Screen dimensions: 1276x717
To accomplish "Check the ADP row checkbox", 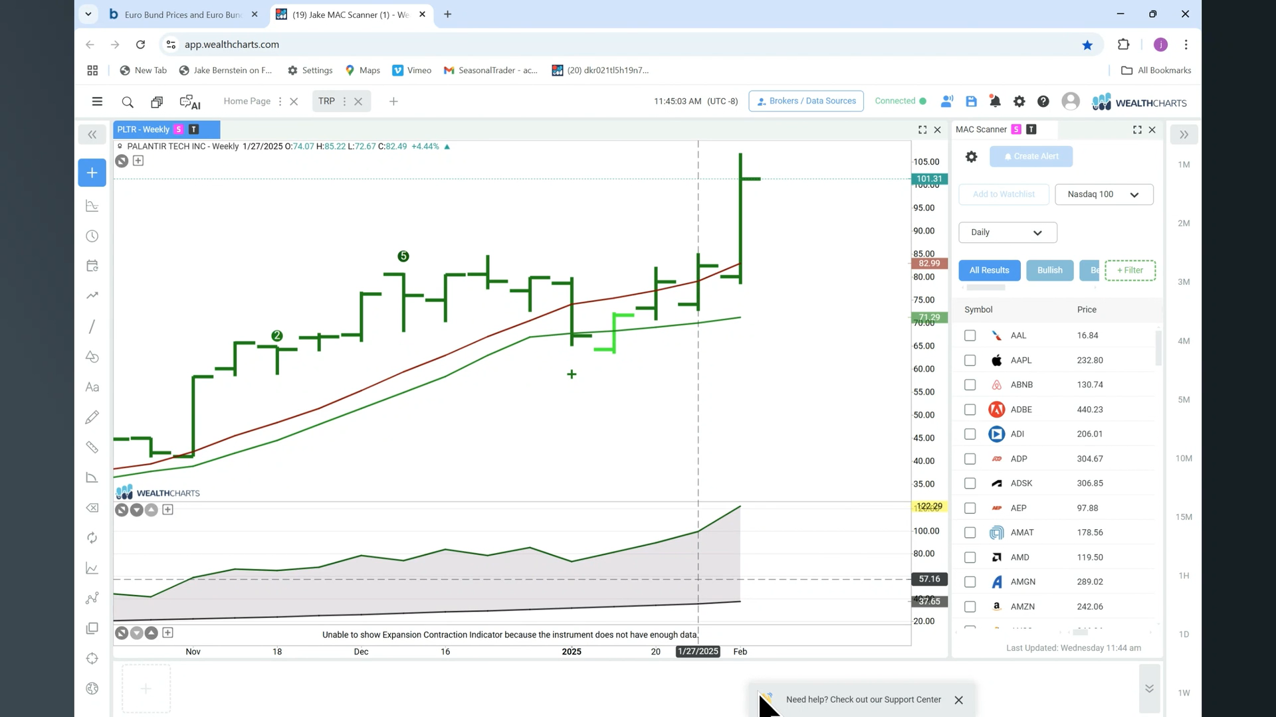I will pyautogui.click(x=970, y=459).
